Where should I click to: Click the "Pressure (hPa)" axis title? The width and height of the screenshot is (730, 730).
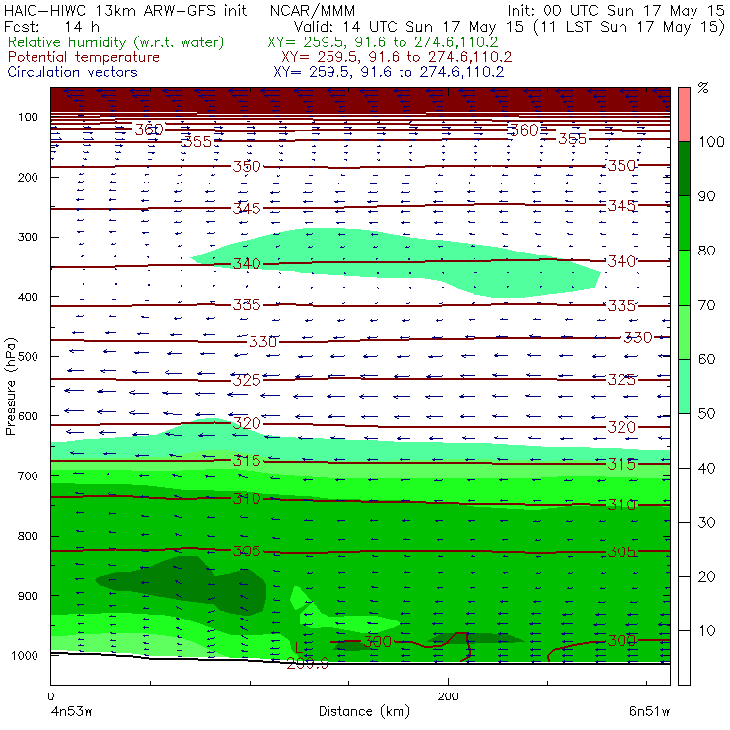[10, 387]
